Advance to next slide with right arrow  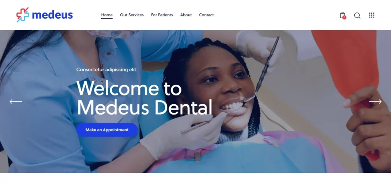coord(375,102)
